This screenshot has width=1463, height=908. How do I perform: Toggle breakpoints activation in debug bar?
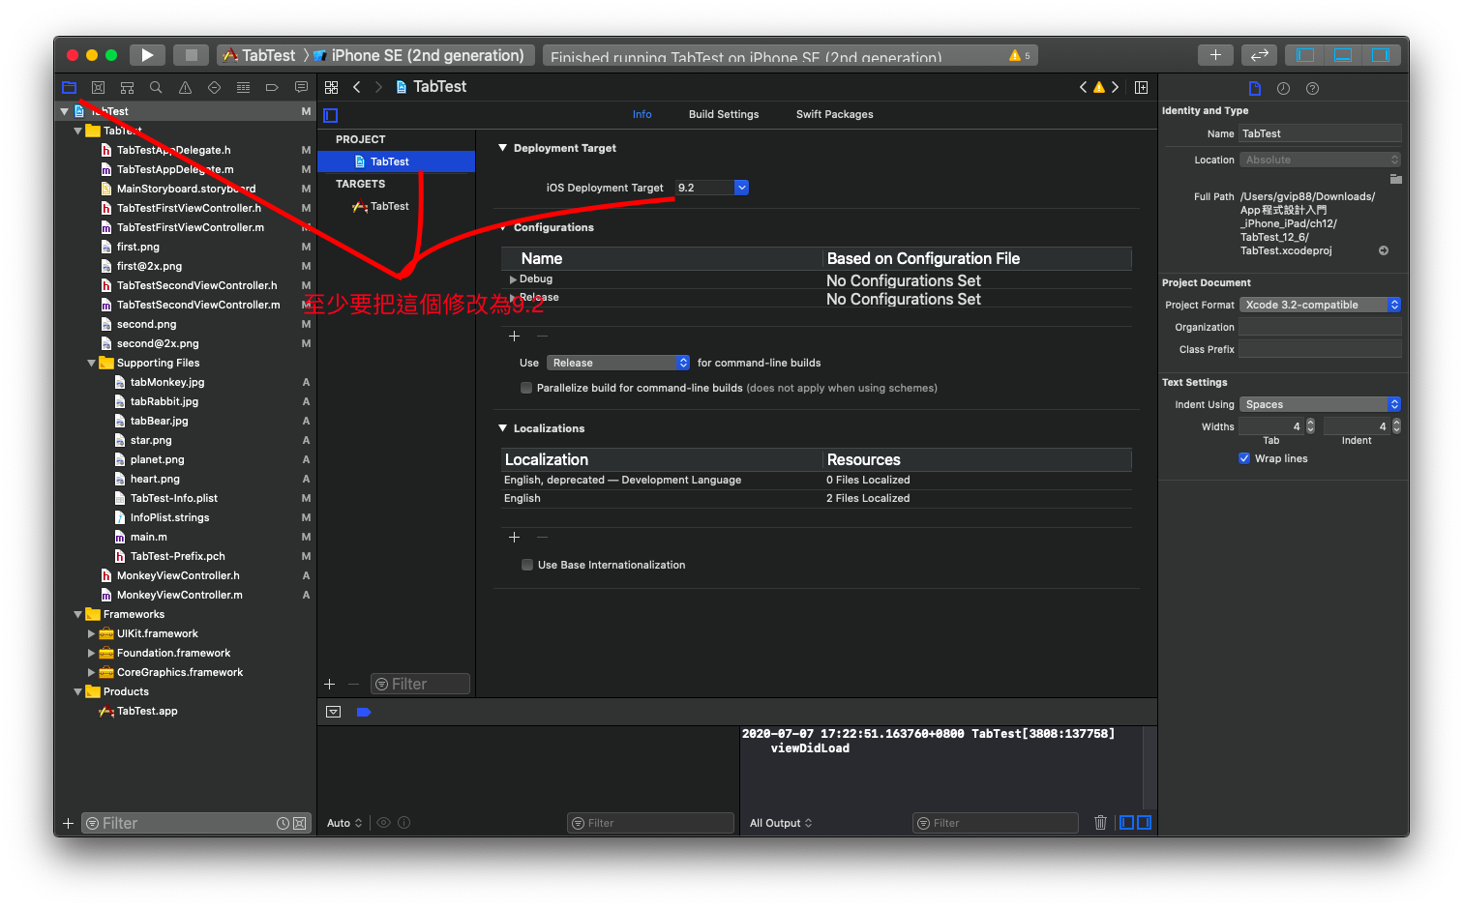click(364, 712)
